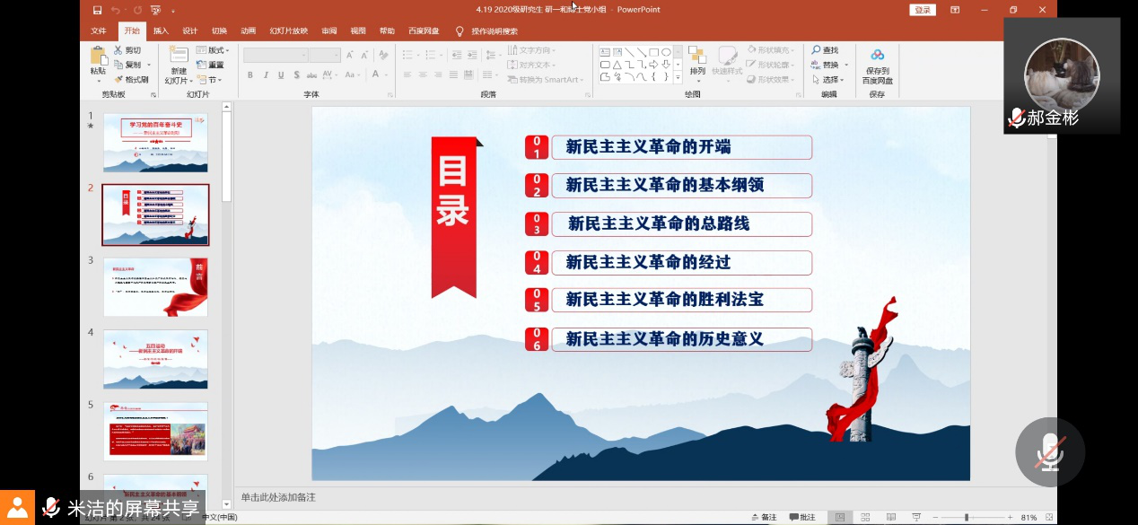This screenshot has width=1138, height=525.
Task: Adjust the zoom slider in status bar
Action: (966, 518)
